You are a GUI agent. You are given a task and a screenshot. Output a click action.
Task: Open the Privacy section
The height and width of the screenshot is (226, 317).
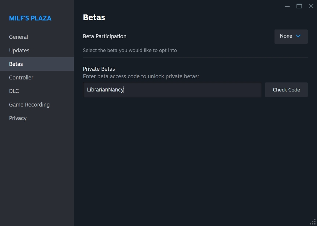18,118
